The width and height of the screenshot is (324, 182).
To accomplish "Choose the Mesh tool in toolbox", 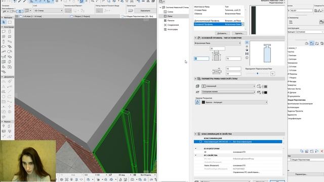I will [4, 72].
